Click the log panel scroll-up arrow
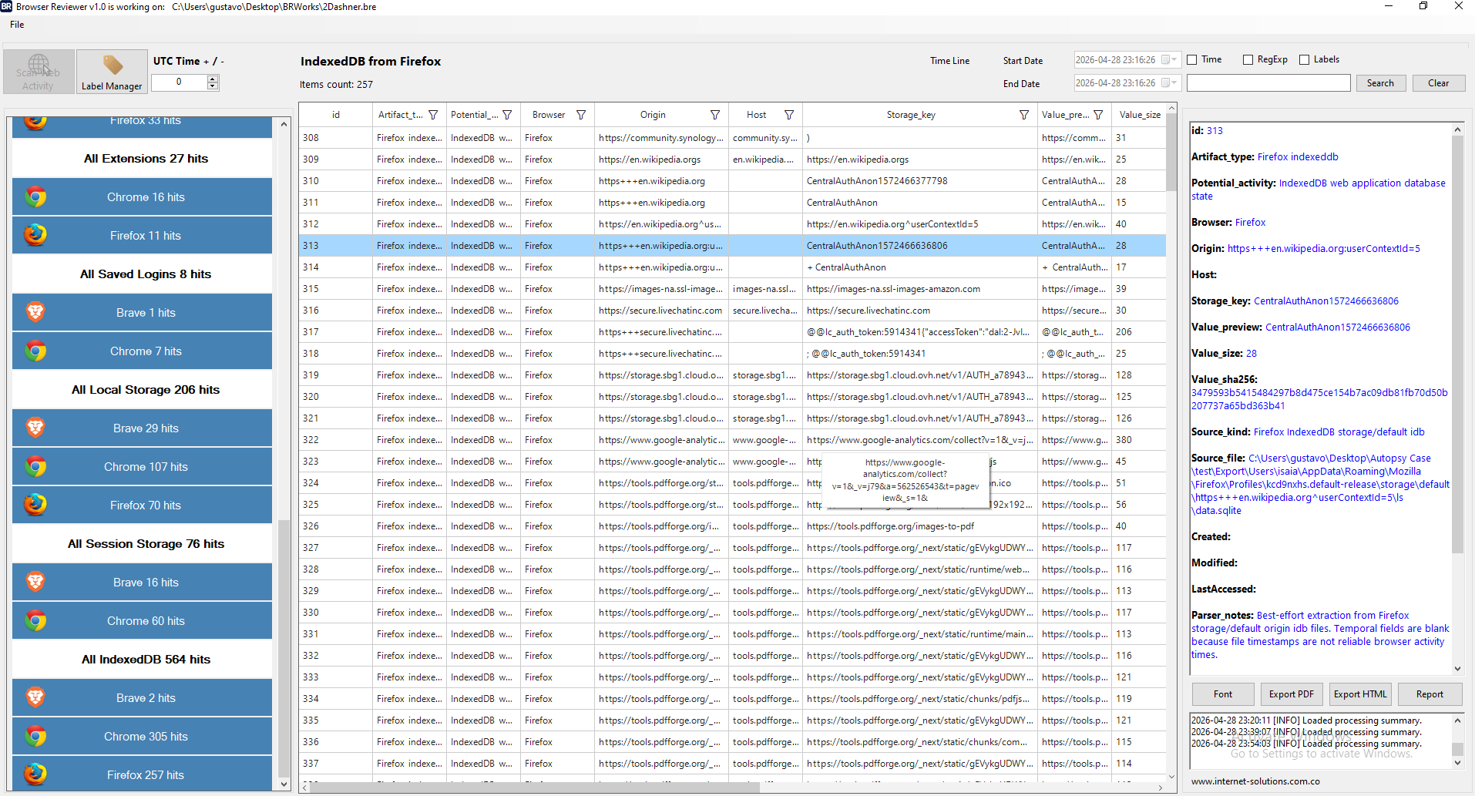 (1457, 720)
